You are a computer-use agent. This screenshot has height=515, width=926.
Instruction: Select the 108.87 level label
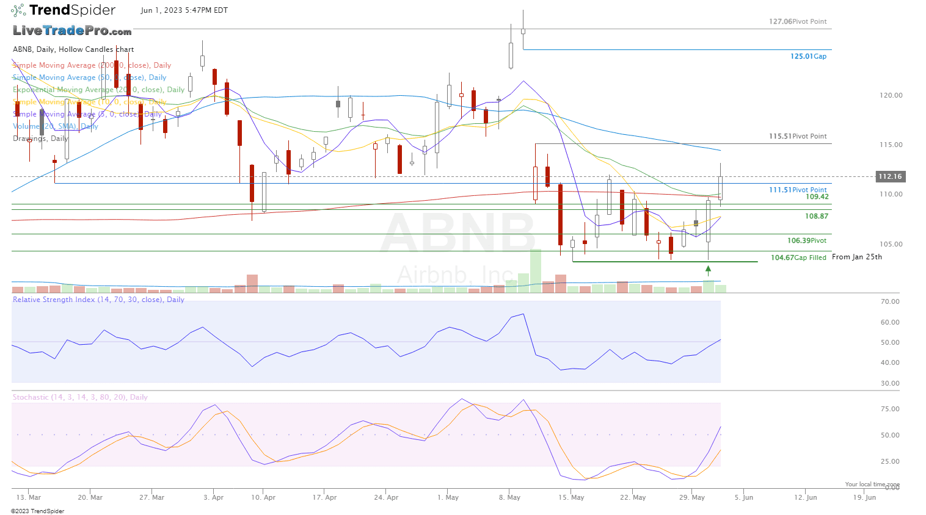click(x=817, y=216)
